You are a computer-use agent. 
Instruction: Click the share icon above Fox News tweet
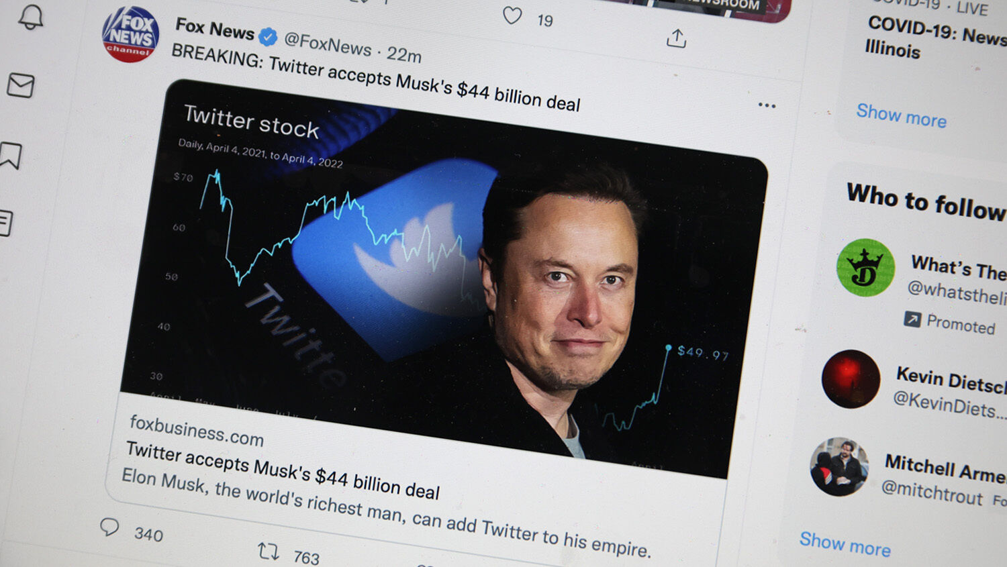(x=676, y=39)
